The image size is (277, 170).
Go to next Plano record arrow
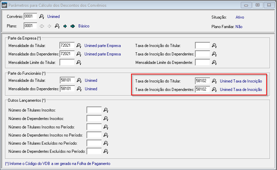tap(65, 26)
